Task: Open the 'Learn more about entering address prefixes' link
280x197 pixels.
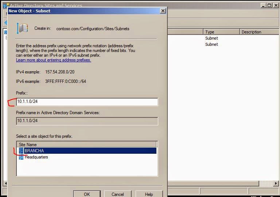Action: click(x=53, y=60)
